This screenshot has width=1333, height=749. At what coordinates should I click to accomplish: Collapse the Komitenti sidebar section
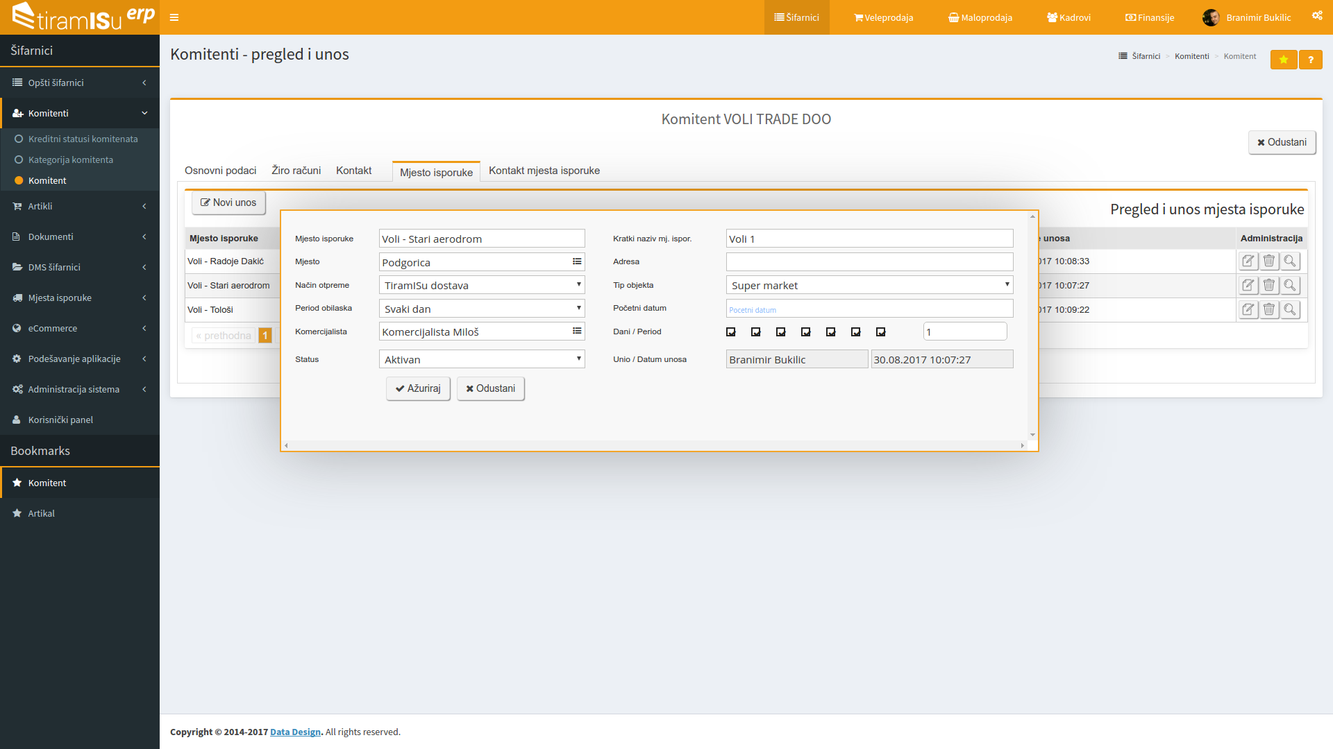point(80,113)
